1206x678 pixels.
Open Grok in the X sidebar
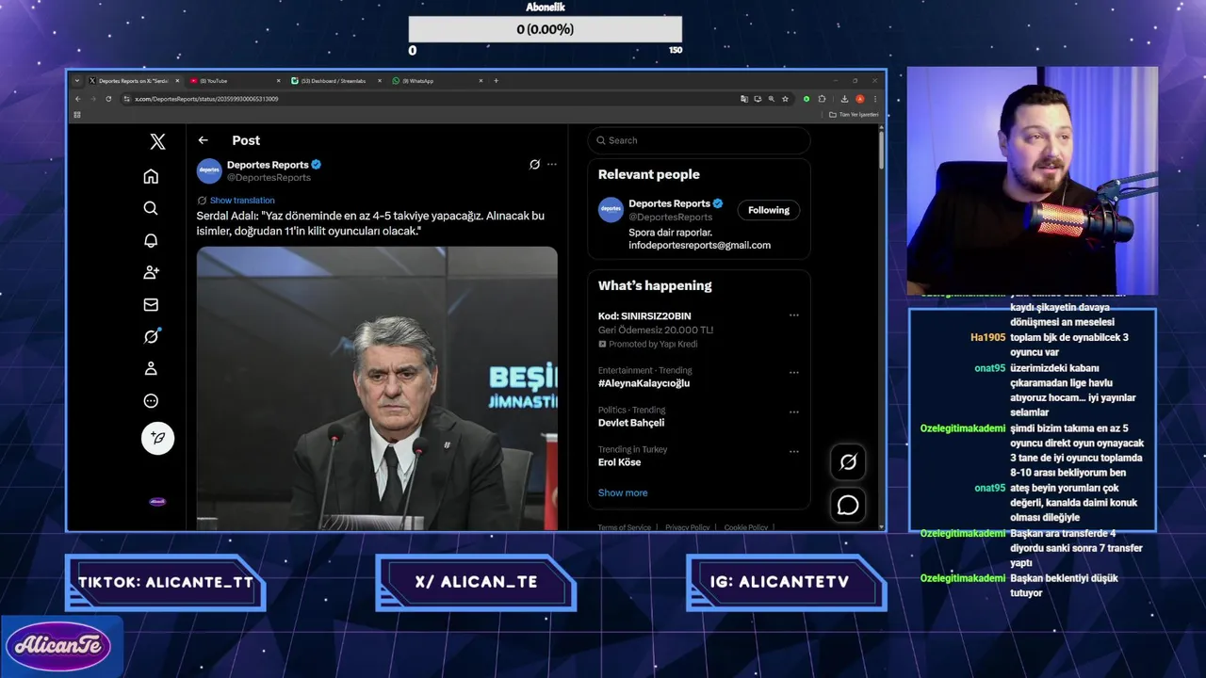[x=151, y=336]
